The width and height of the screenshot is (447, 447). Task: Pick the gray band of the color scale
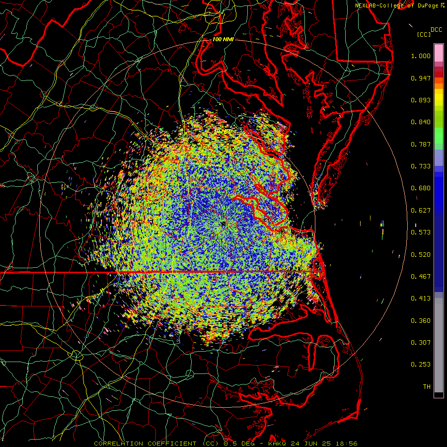(x=439, y=345)
